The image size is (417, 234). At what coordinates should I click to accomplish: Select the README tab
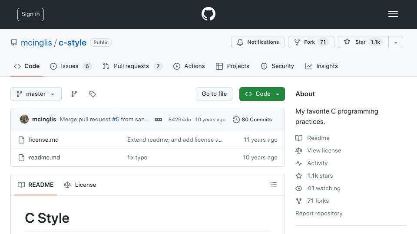tap(36, 185)
